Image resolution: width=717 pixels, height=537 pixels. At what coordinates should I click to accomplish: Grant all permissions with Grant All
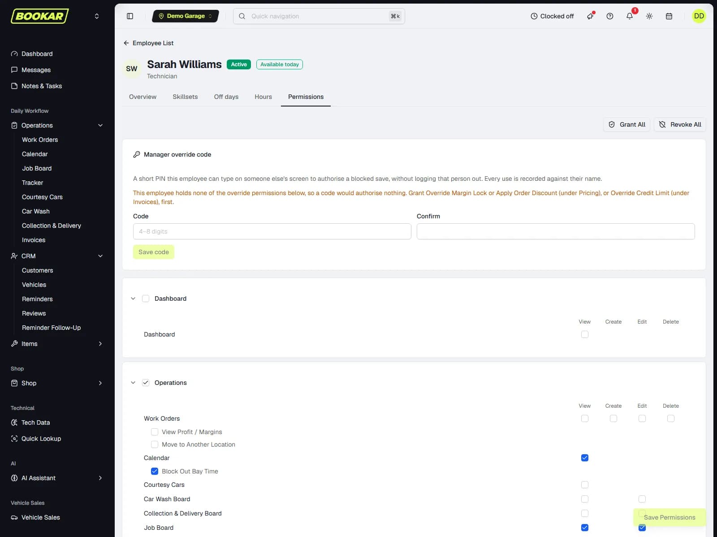pos(626,124)
